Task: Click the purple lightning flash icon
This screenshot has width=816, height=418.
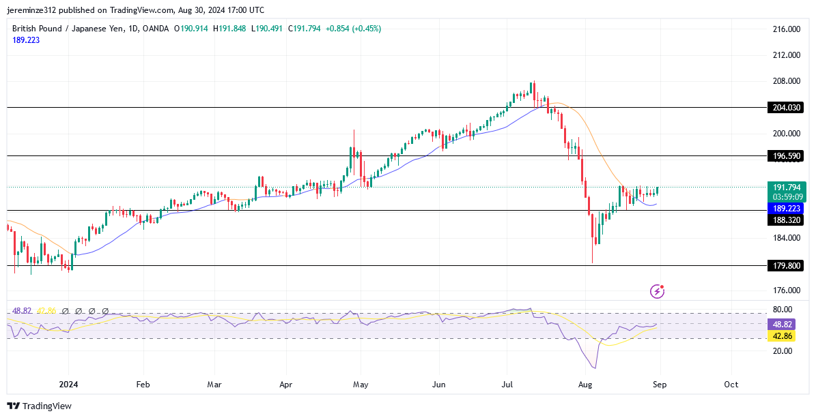Action: (x=658, y=291)
